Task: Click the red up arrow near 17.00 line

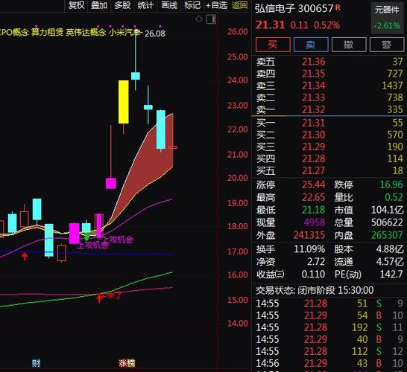Action: point(25,256)
